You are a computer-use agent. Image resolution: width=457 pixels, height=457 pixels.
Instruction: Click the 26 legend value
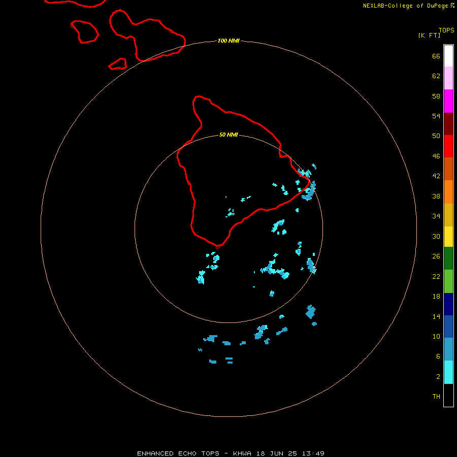point(436,256)
